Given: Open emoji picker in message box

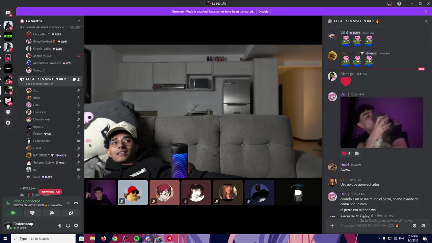Looking at the screenshot, I should (x=414, y=225).
